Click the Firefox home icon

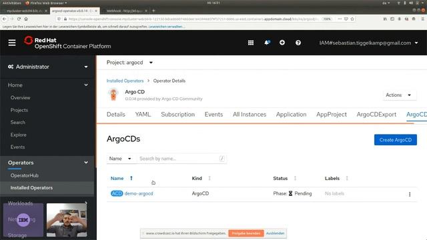[26, 19]
